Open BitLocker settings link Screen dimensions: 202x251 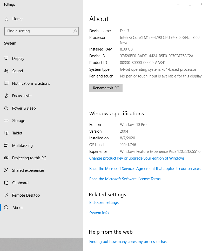pos(104,203)
